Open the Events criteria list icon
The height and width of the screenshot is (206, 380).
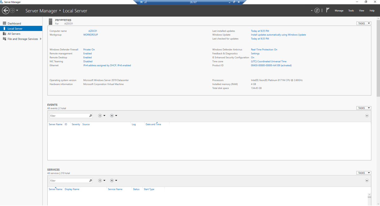point(100,116)
